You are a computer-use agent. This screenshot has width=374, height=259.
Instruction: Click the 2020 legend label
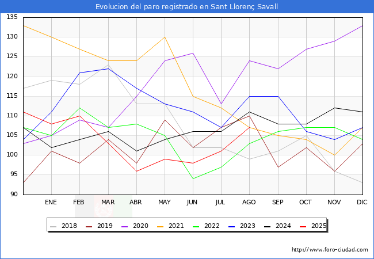[x=140, y=226]
